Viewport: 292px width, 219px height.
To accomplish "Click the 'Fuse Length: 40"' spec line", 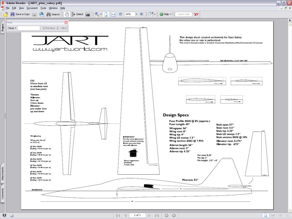I will coord(180,124).
